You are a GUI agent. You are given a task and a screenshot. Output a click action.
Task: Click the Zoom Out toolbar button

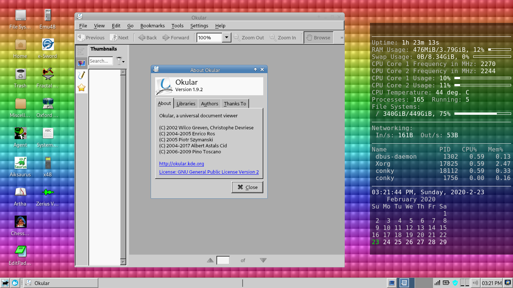coord(249,37)
